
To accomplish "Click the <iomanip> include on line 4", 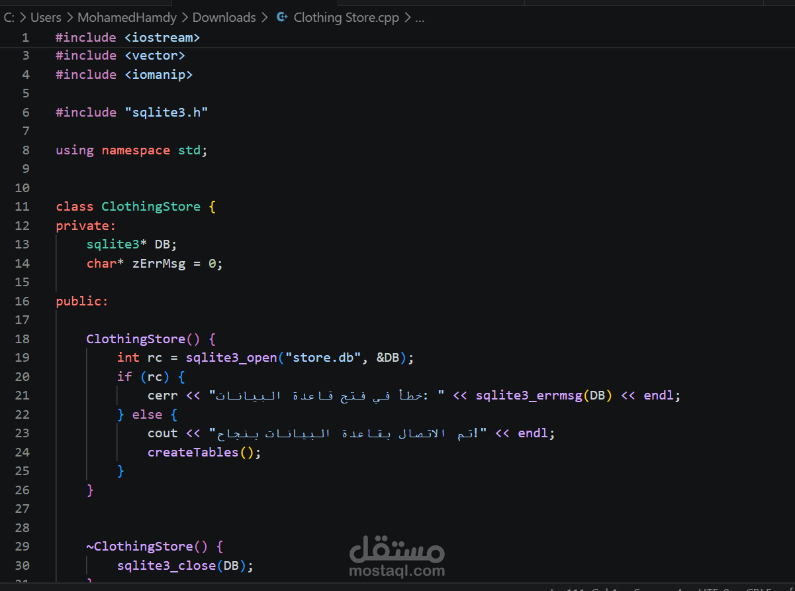I will (159, 75).
